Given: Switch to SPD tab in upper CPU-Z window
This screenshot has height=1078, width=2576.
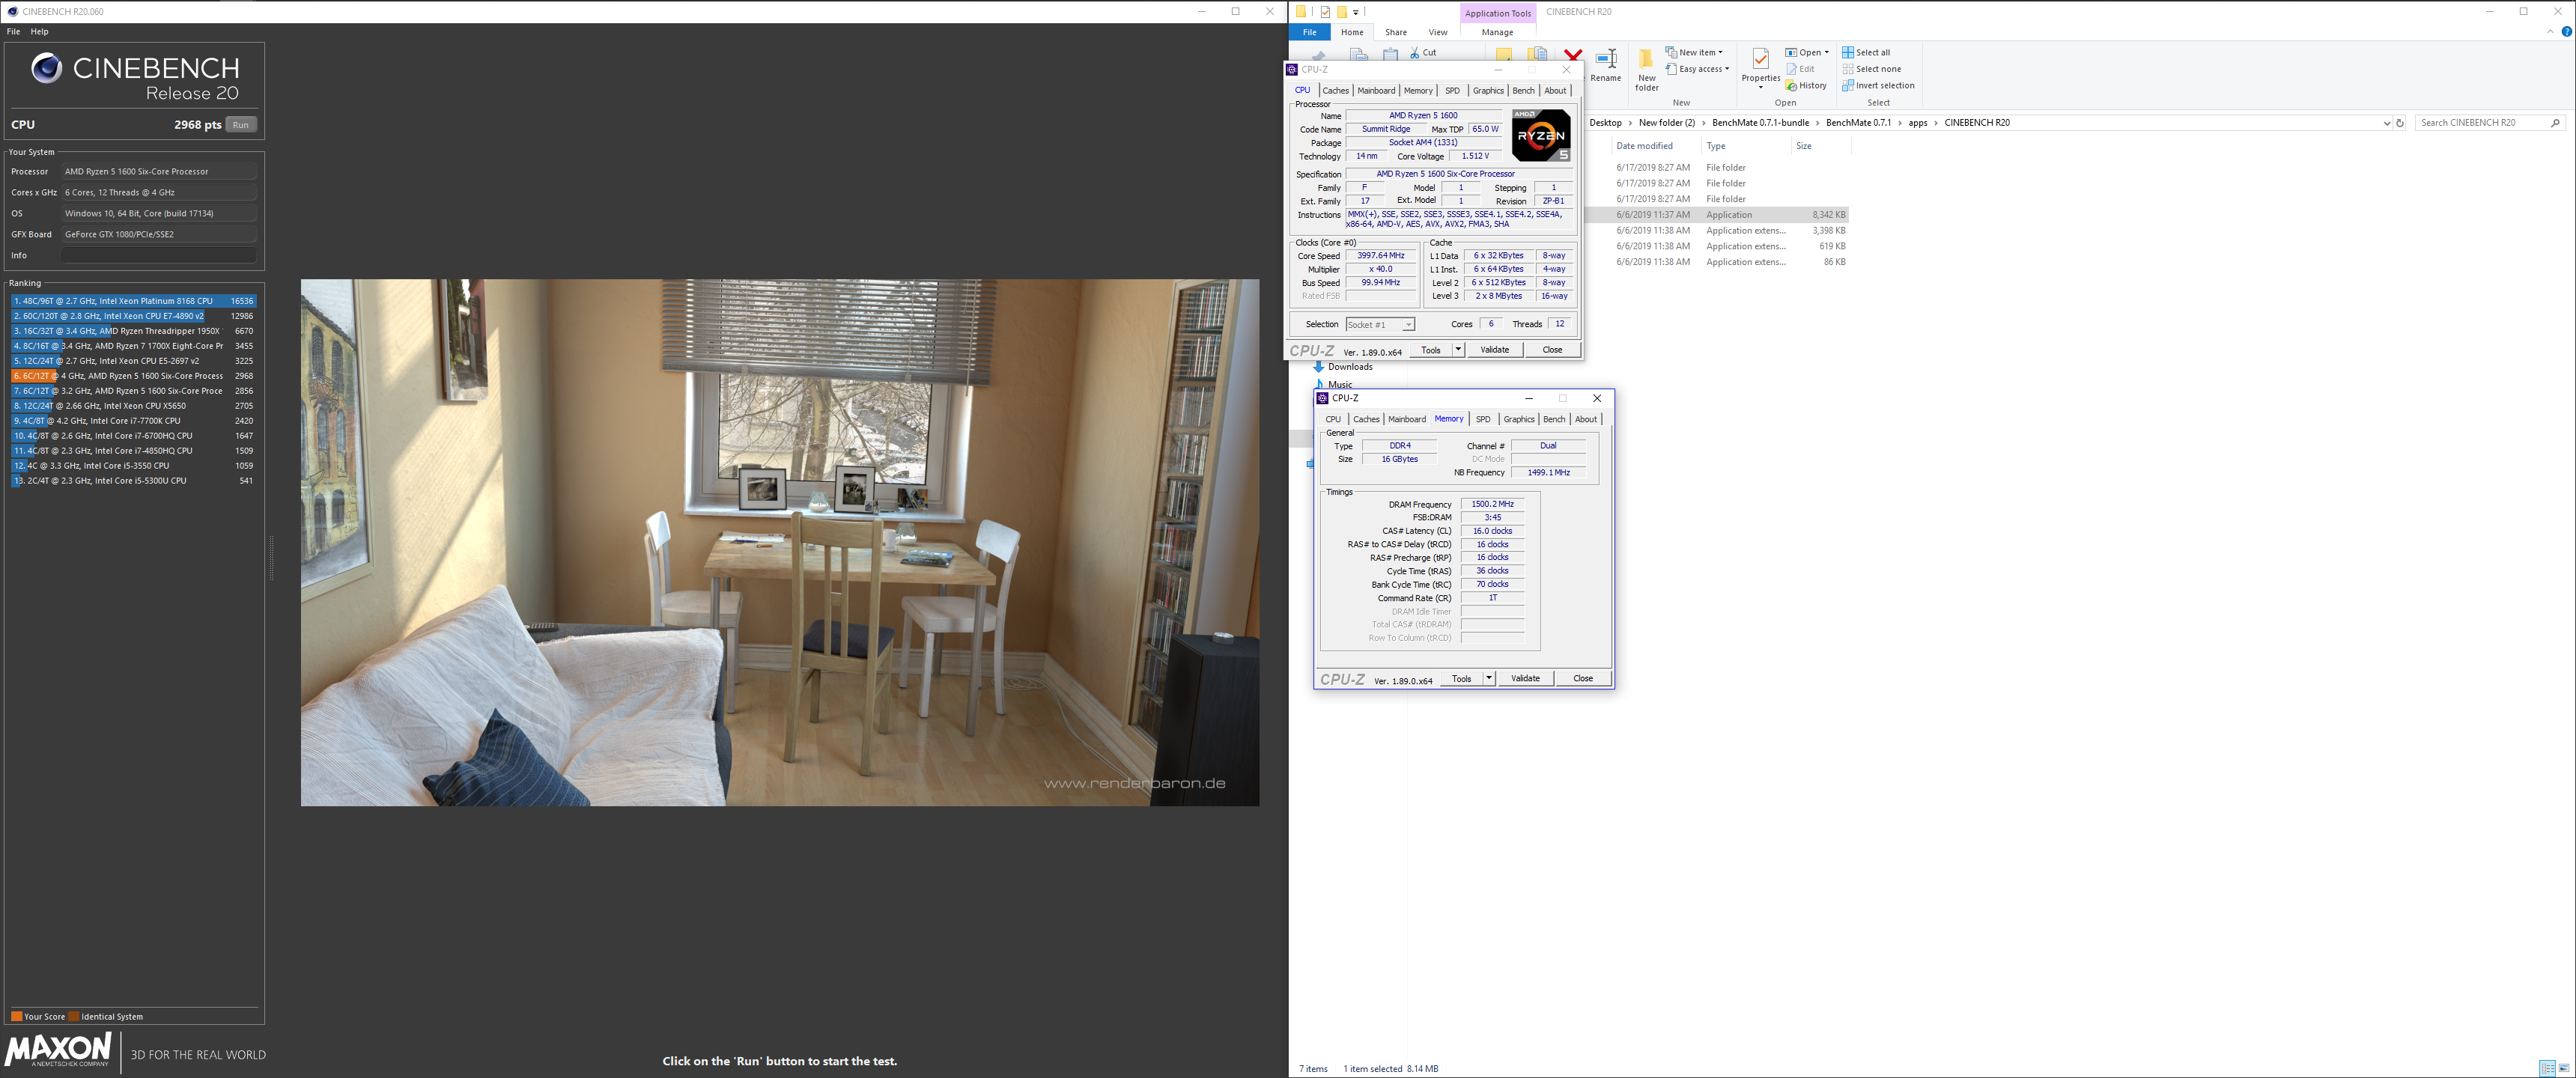Looking at the screenshot, I should (x=1453, y=91).
